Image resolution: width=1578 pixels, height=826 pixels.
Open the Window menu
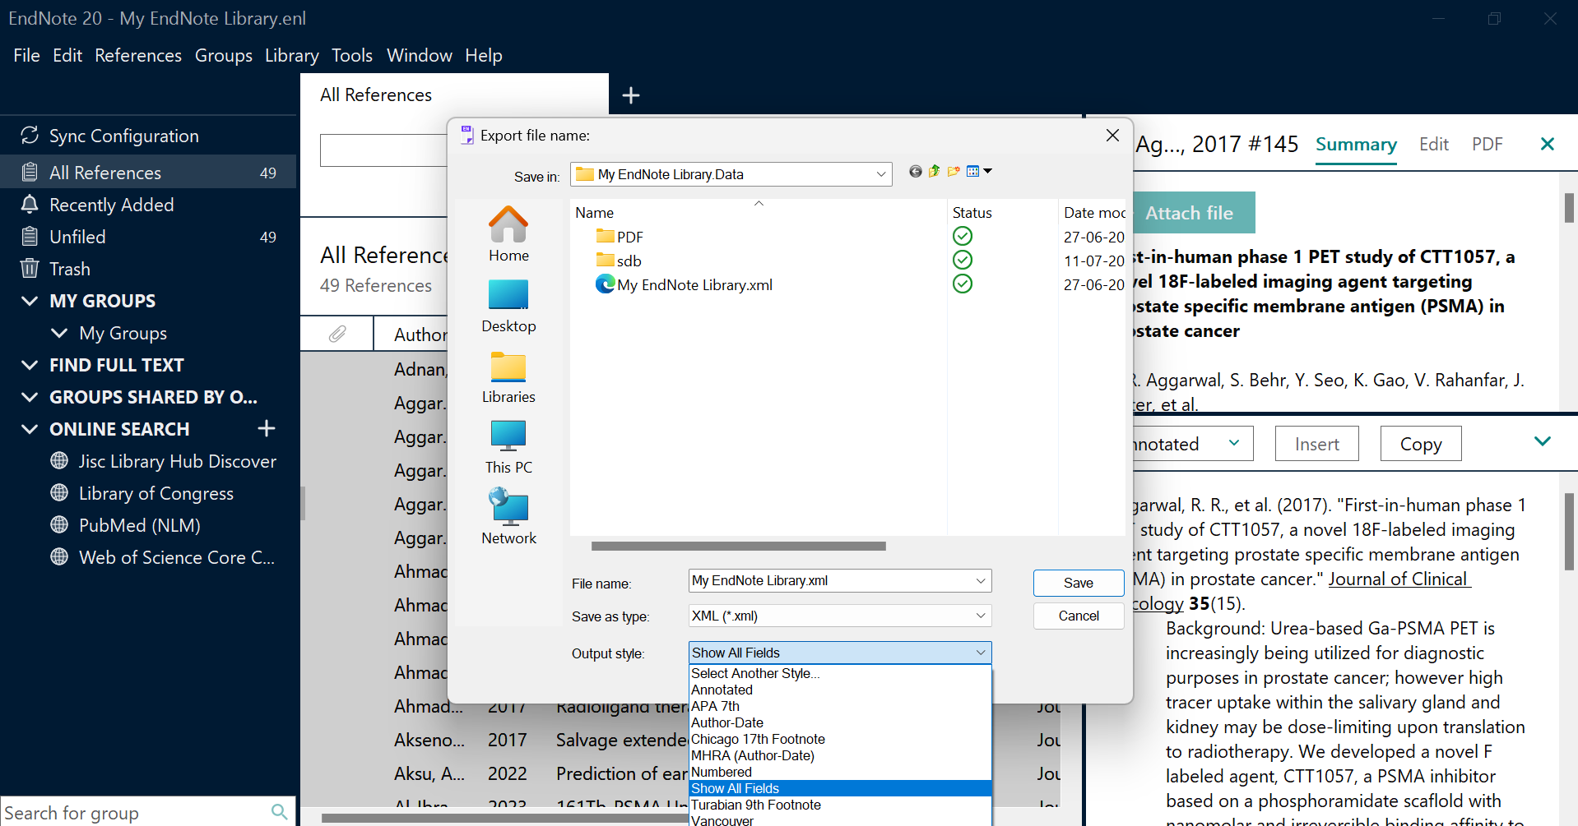point(420,55)
